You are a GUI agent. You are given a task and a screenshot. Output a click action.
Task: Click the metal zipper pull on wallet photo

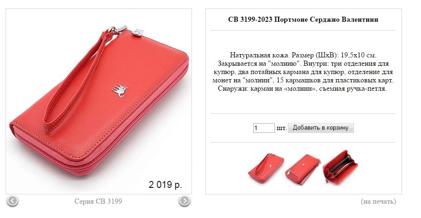(138, 32)
